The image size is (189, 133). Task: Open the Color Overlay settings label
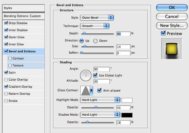[x=18, y=80]
